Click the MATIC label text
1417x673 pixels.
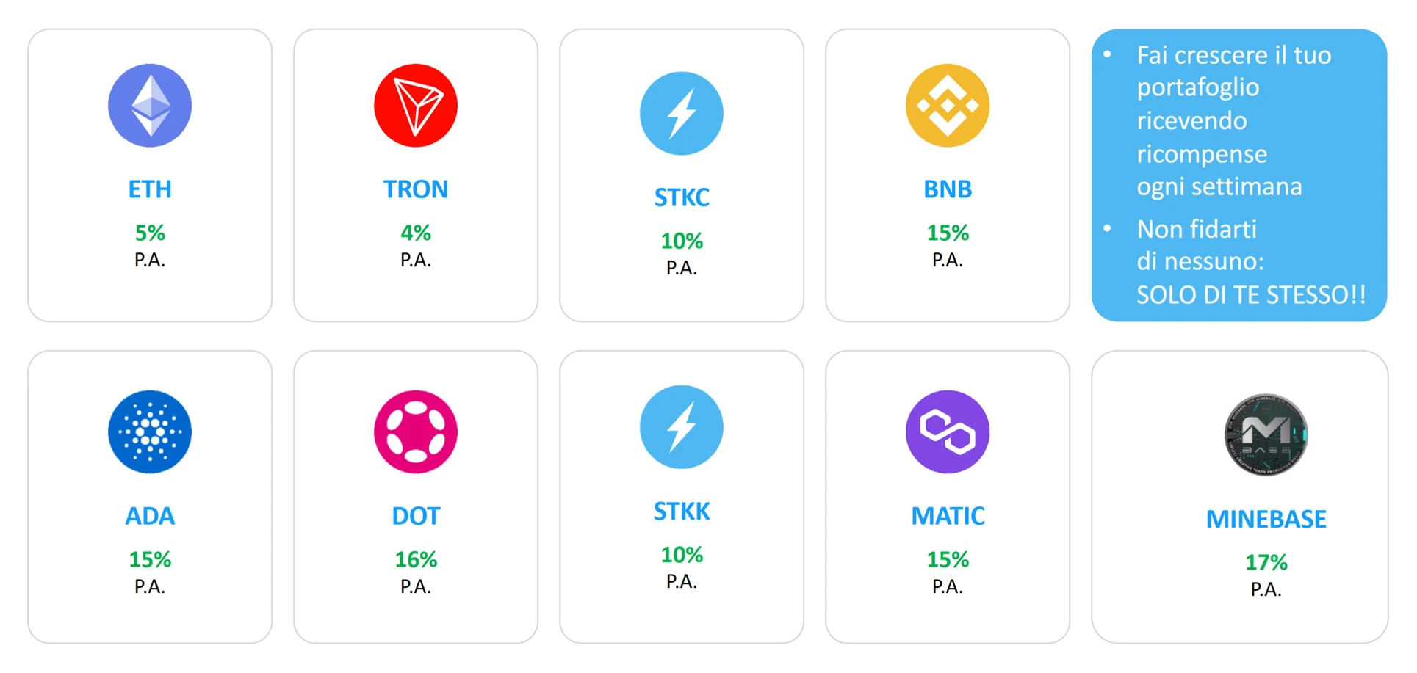[x=948, y=516]
